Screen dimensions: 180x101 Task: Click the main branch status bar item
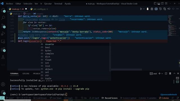(10, 98)
